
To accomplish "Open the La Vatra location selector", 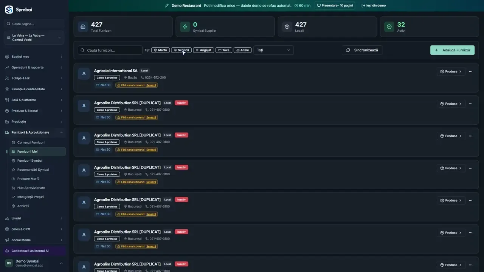I will (x=34, y=38).
